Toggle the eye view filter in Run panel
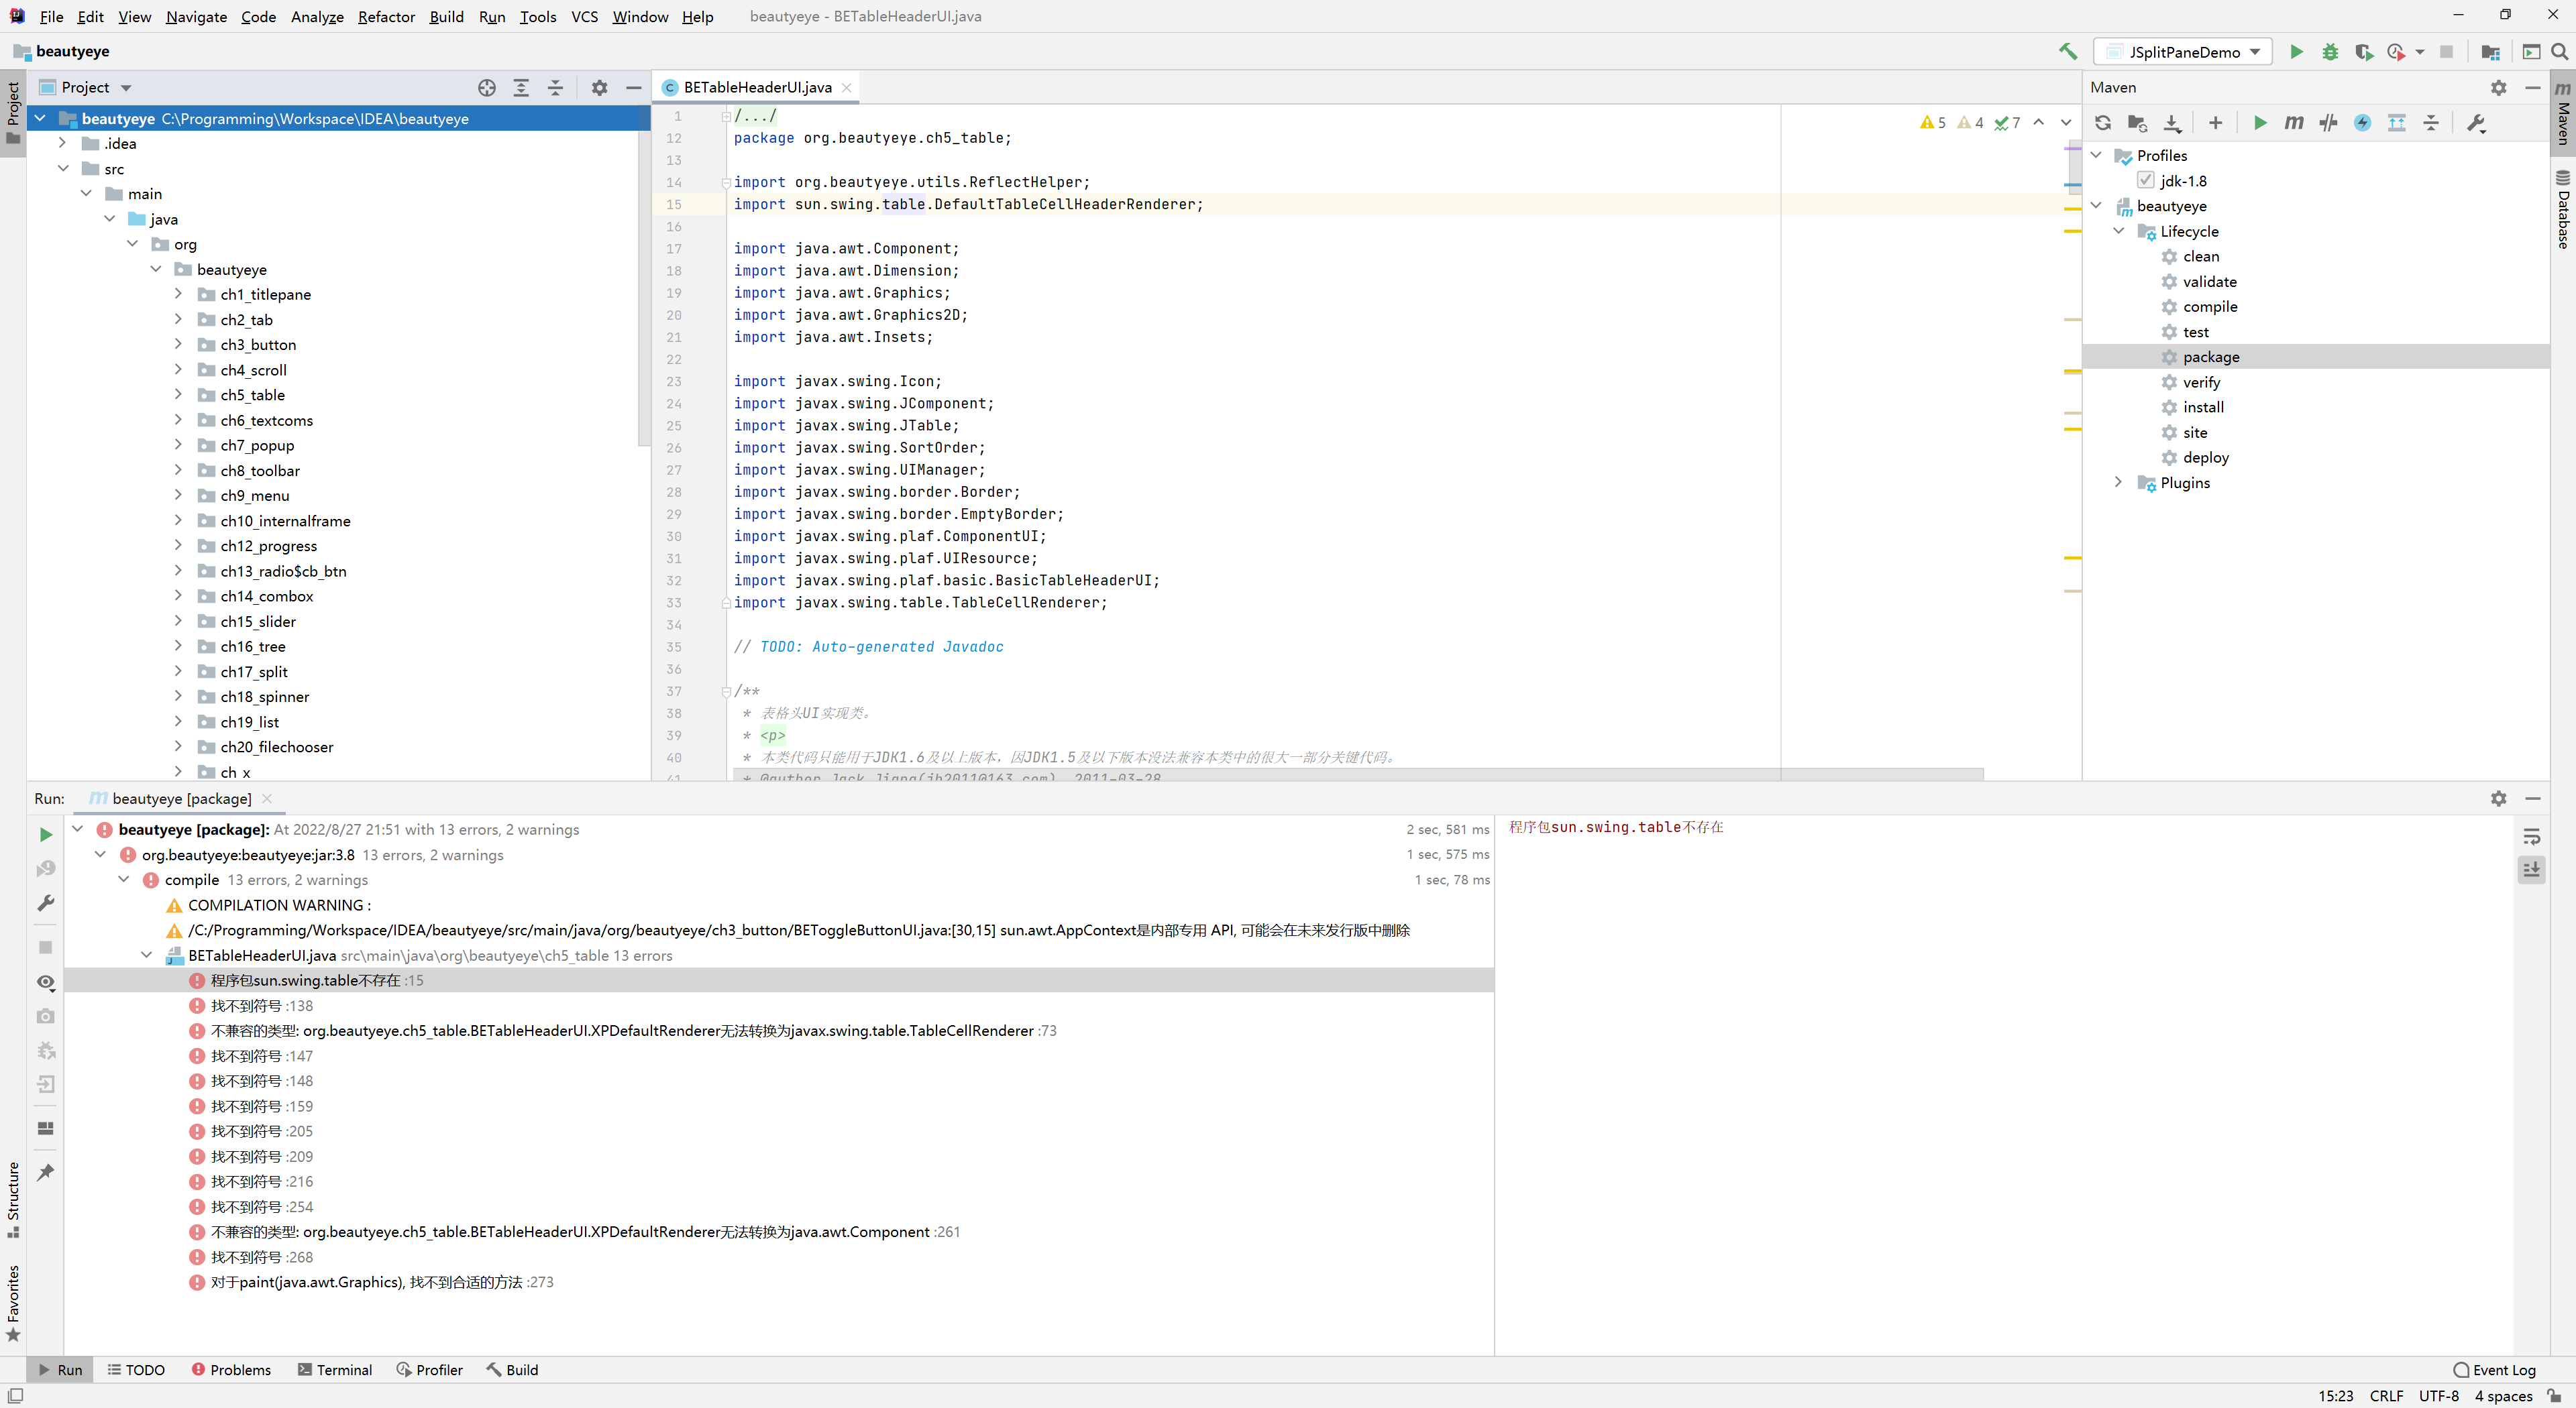Viewport: 2576px width, 1408px height. click(x=46, y=982)
